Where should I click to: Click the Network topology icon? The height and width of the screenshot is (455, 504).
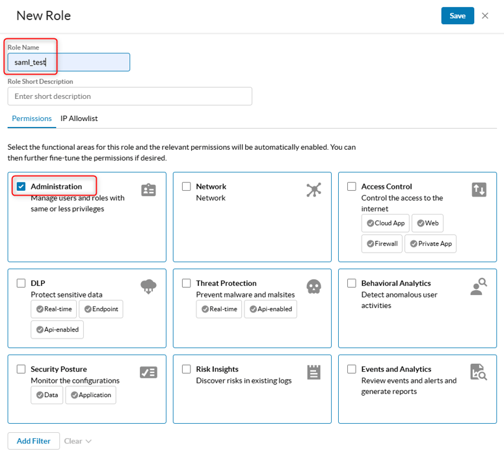[x=313, y=189]
